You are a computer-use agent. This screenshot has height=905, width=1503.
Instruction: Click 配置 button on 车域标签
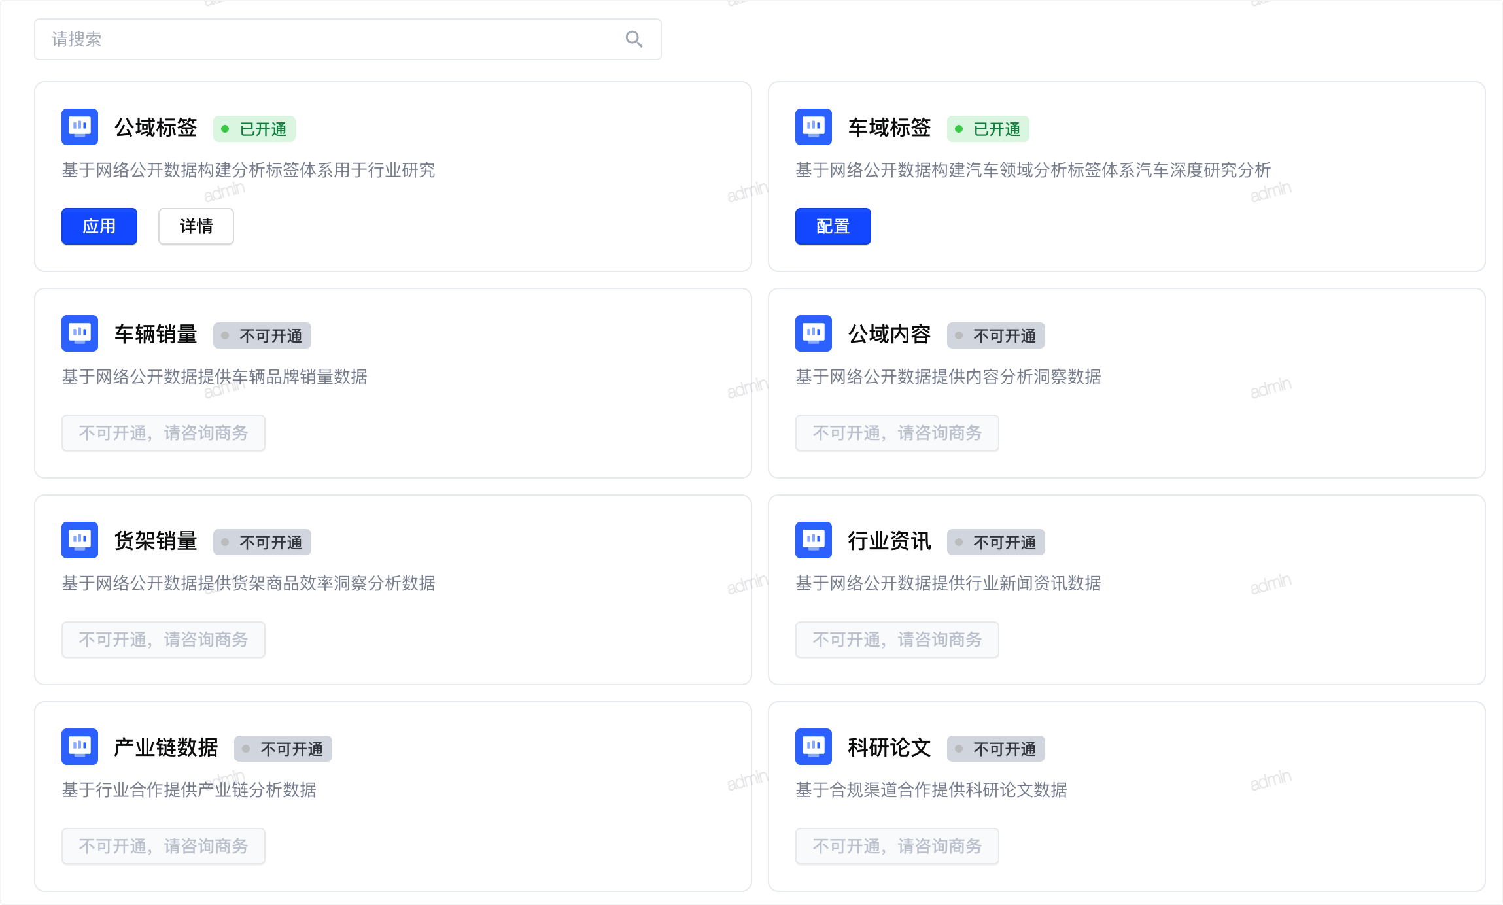click(833, 226)
